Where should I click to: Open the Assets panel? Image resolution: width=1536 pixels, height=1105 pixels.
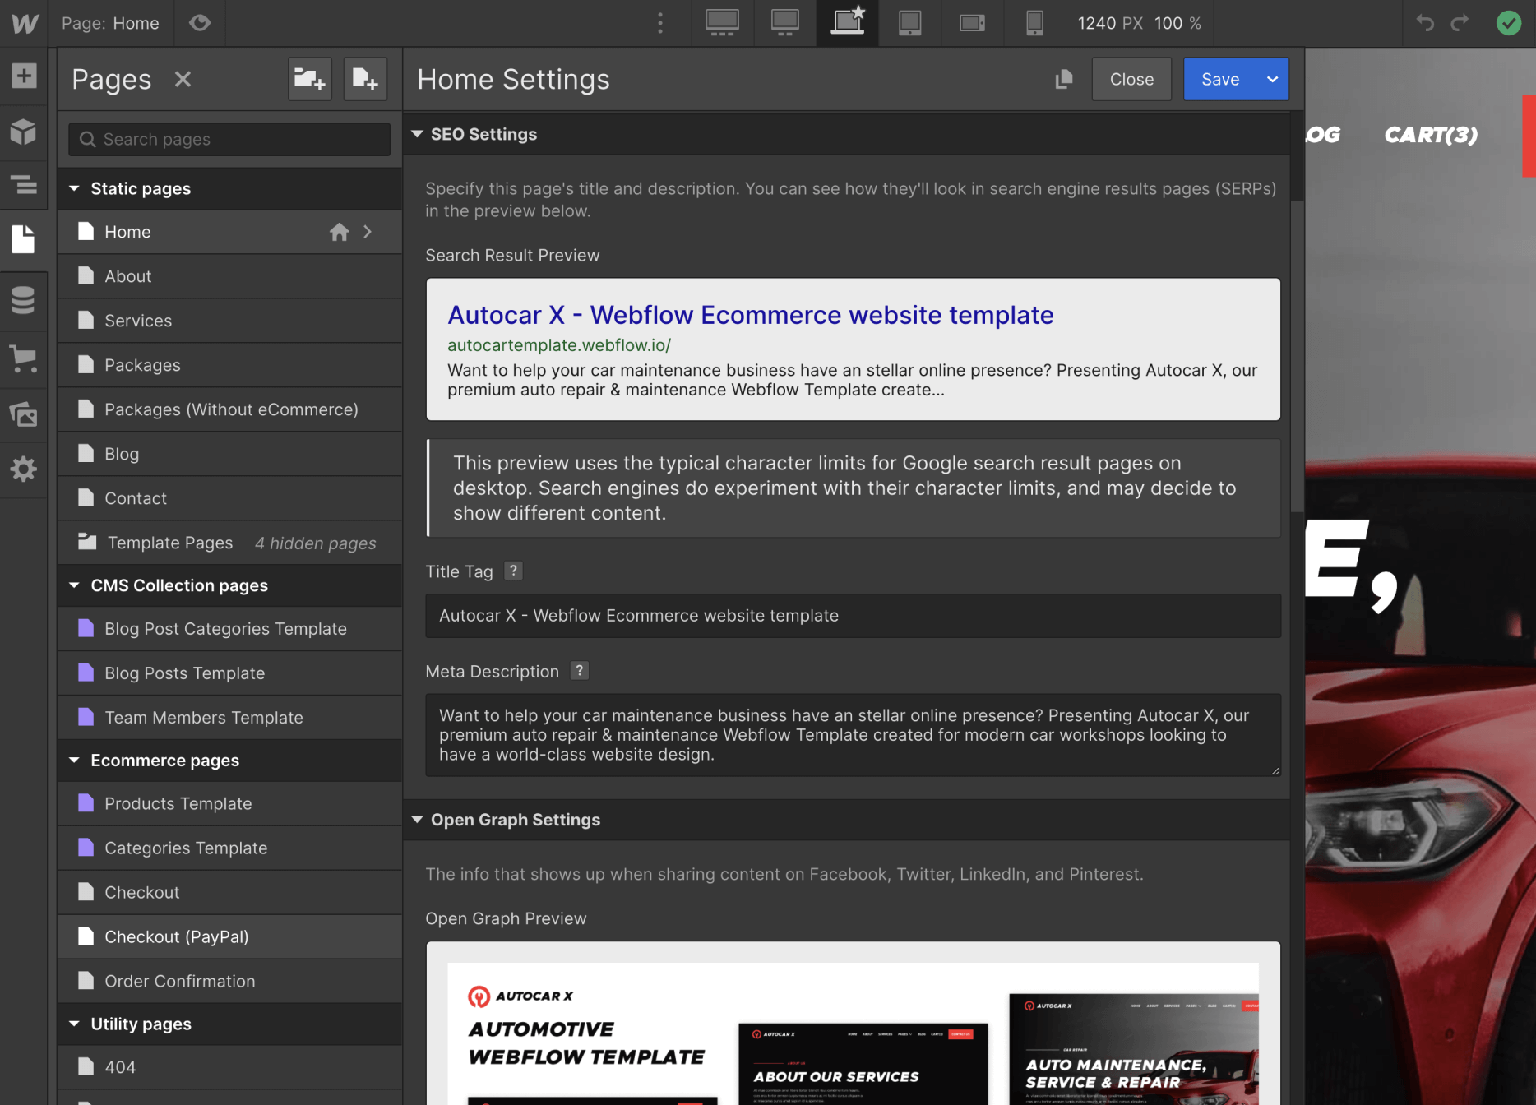(24, 415)
